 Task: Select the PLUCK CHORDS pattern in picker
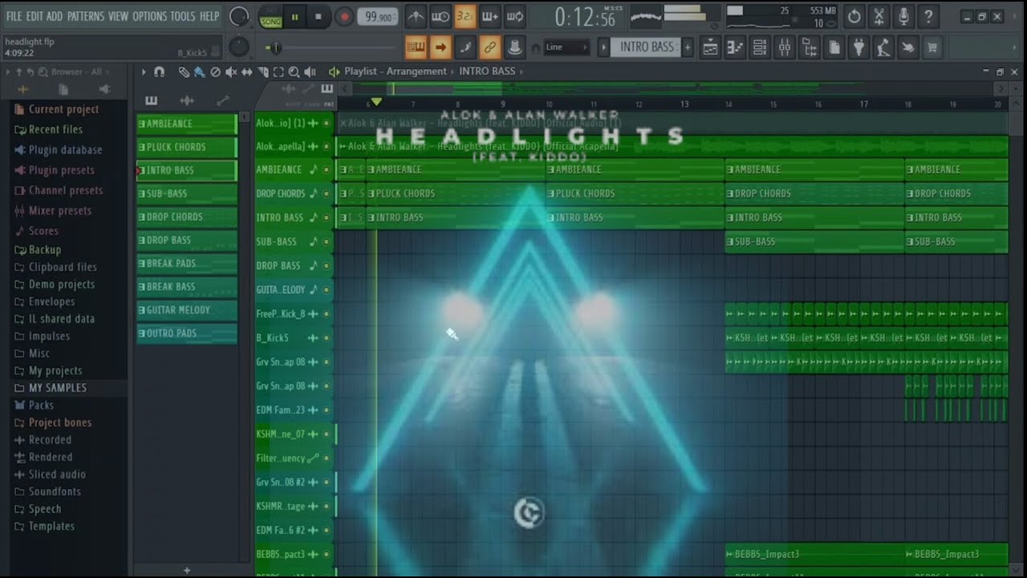tap(187, 147)
